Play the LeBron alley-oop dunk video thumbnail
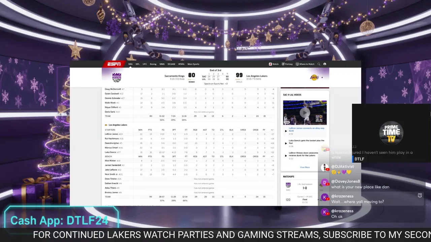The height and width of the screenshot is (242, 431). pos(305,113)
